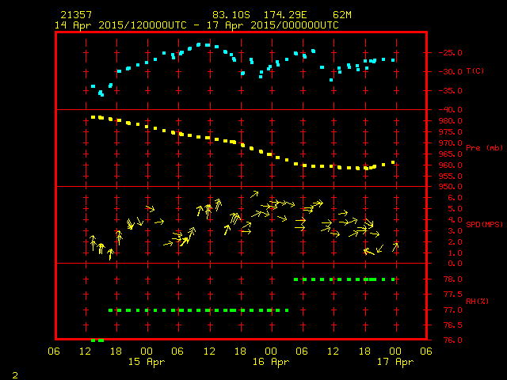The height and width of the screenshot is (380, 507).
Task: Click the station ID 21357
Action: (x=76, y=15)
